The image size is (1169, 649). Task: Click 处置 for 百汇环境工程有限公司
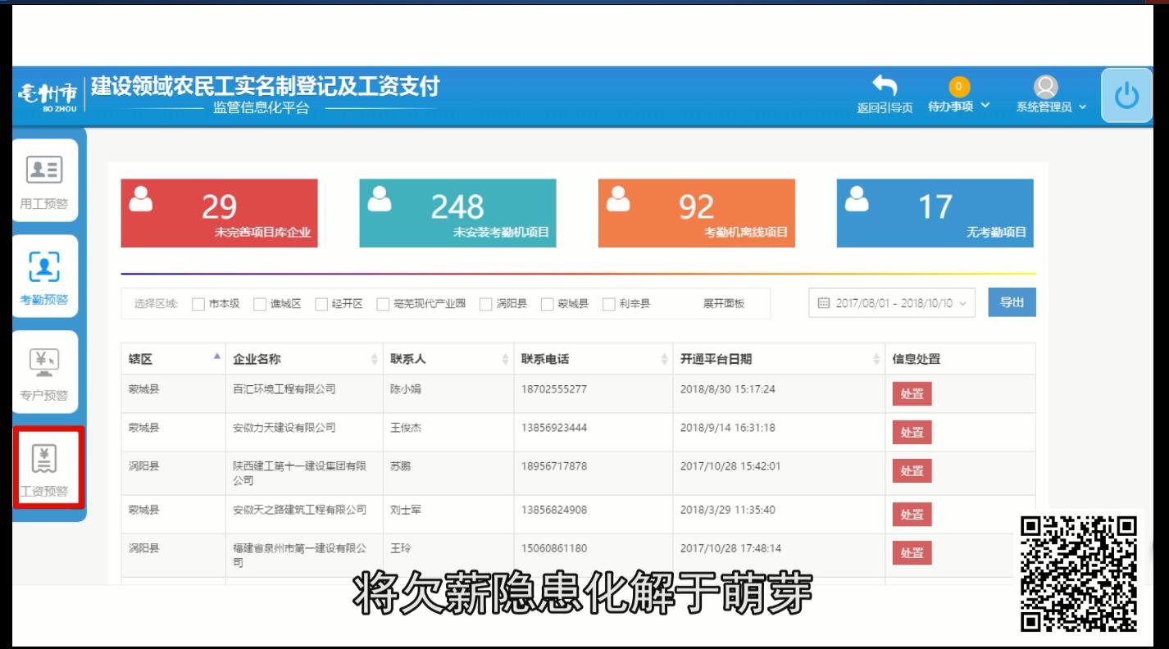point(912,393)
